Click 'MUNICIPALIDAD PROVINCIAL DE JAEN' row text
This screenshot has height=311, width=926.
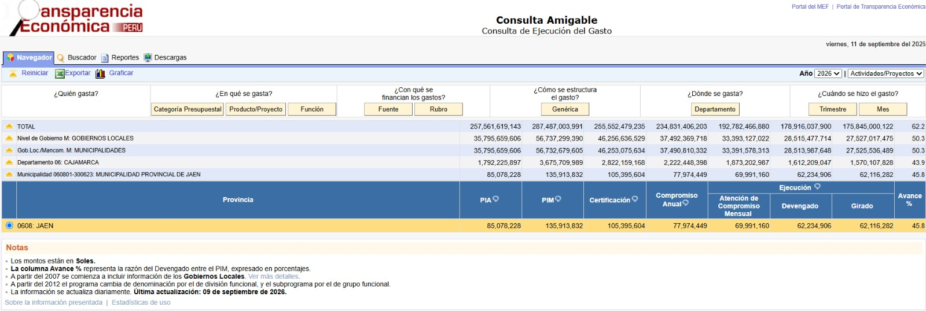tap(109, 175)
